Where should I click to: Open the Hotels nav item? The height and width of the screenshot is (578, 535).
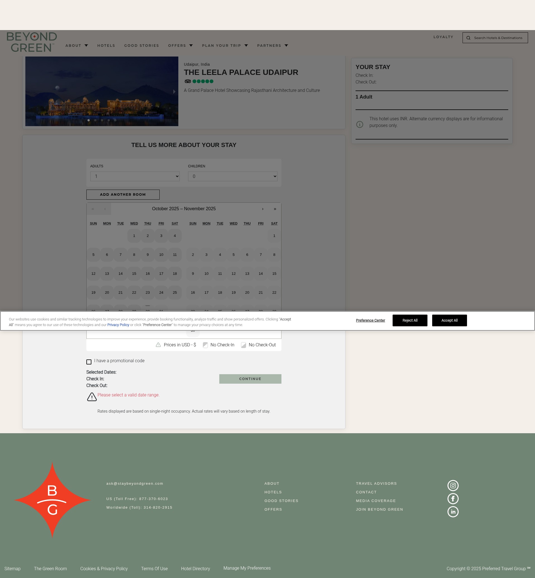106,46
